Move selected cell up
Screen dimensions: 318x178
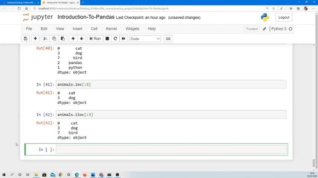point(73,39)
